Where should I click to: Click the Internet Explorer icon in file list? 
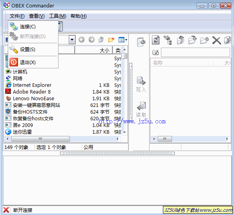[8, 85]
